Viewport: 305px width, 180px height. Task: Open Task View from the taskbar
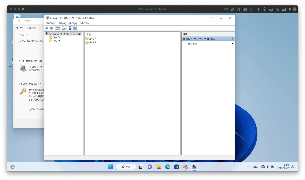(141, 167)
